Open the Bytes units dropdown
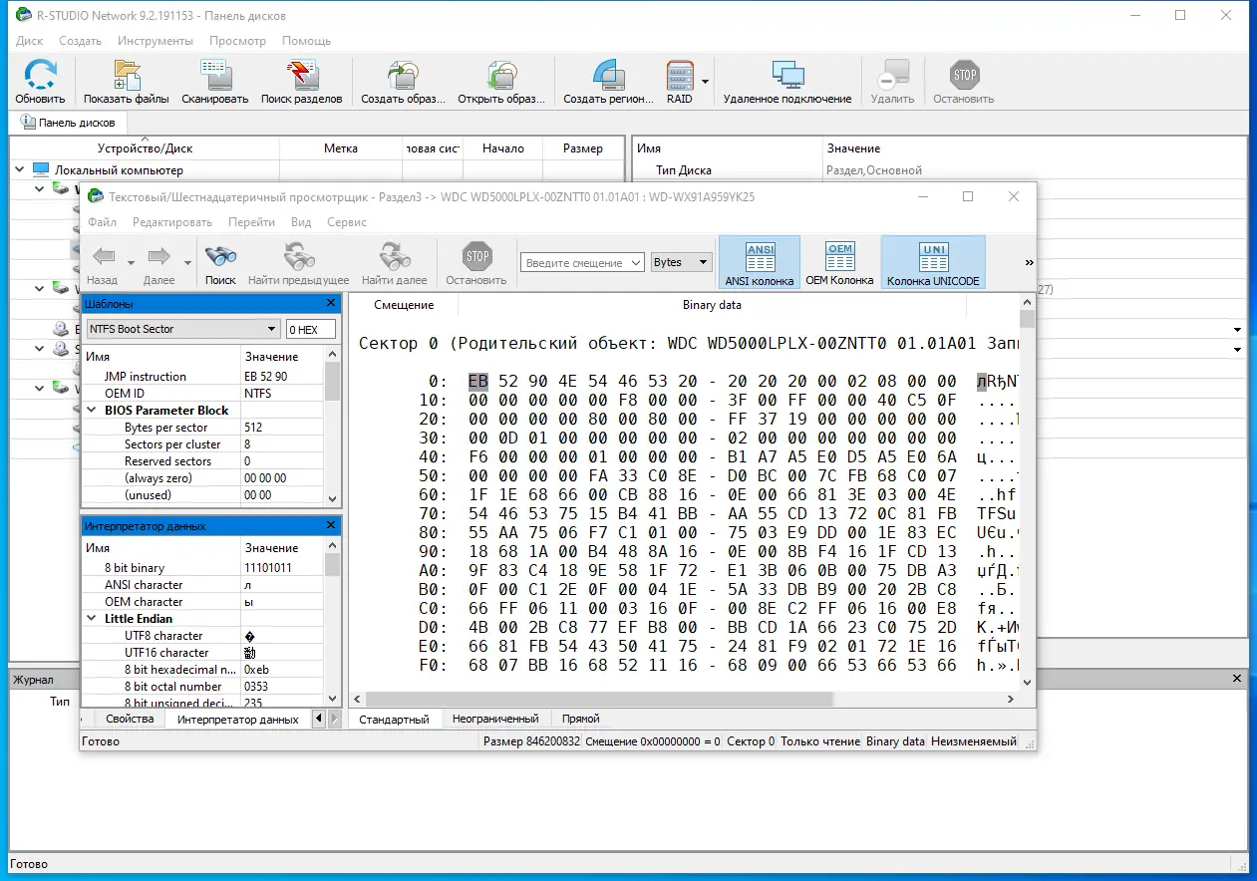The image size is (1257, 881). coord(704,262)
